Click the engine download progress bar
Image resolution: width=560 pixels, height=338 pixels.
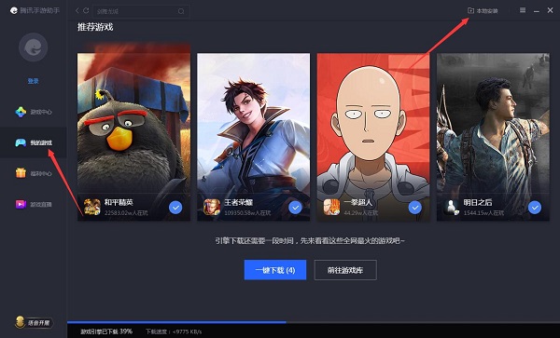(314, 322)
